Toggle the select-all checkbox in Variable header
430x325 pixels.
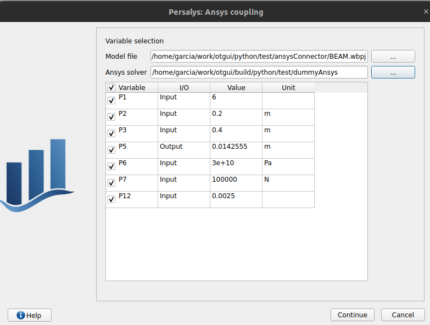pos(111,88)
